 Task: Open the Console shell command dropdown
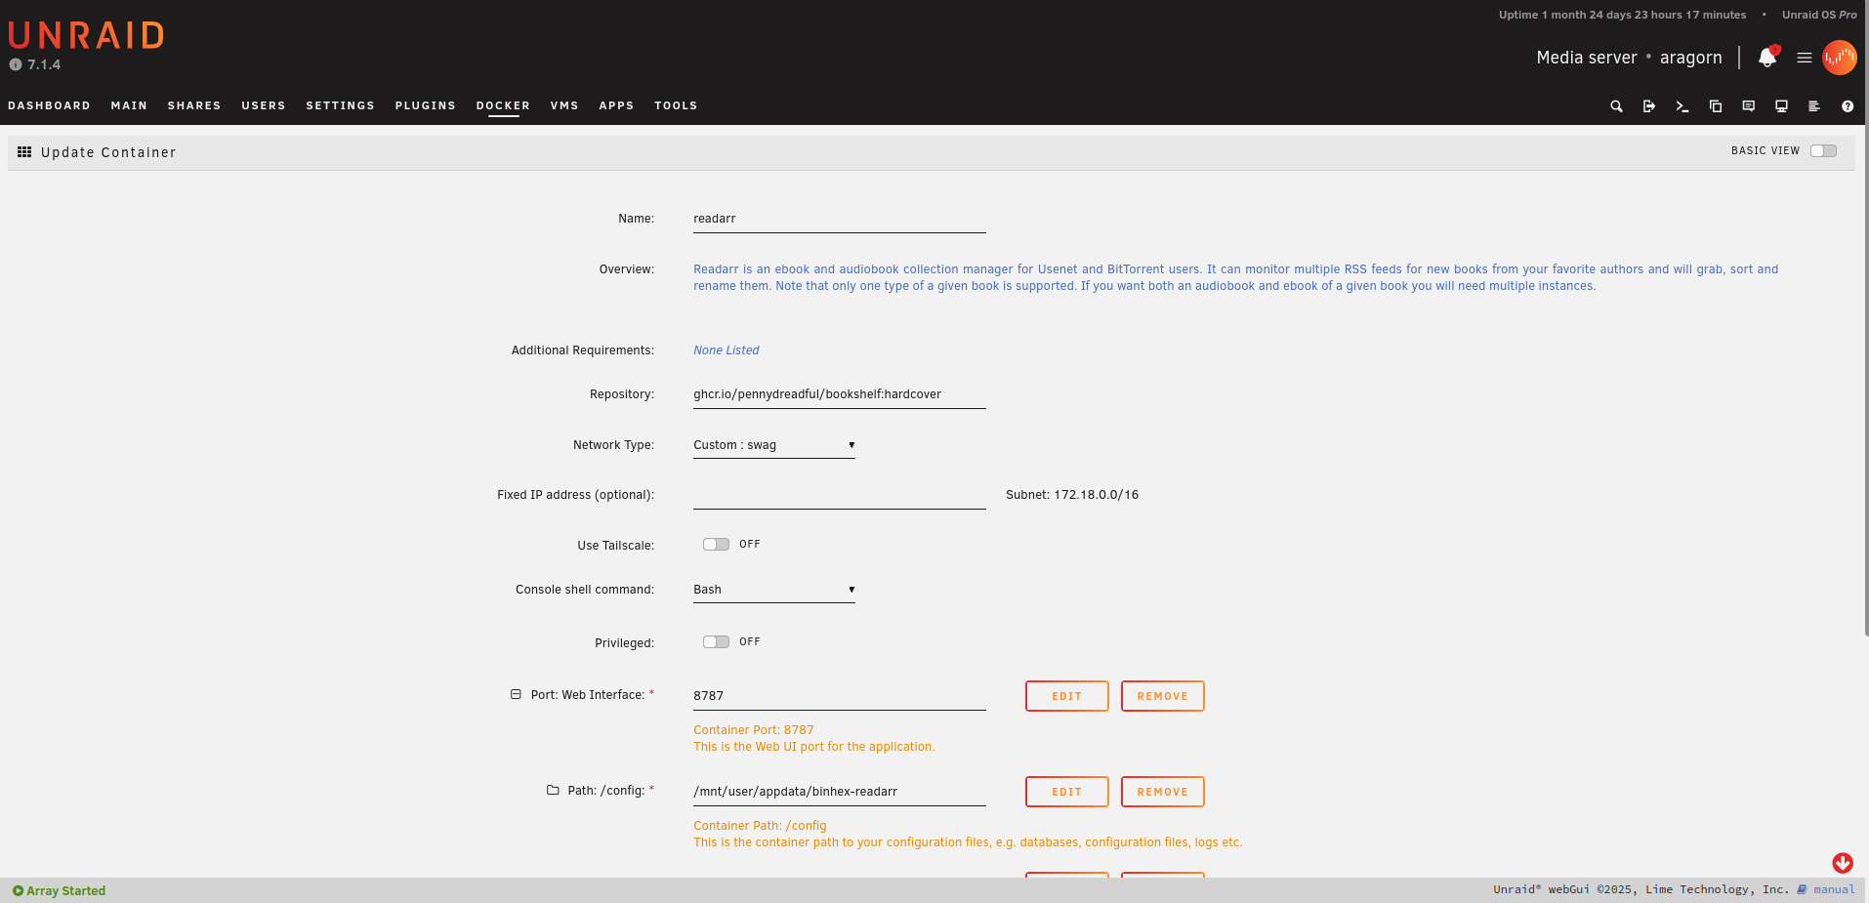pyautogui.click(x=774, y=590)
